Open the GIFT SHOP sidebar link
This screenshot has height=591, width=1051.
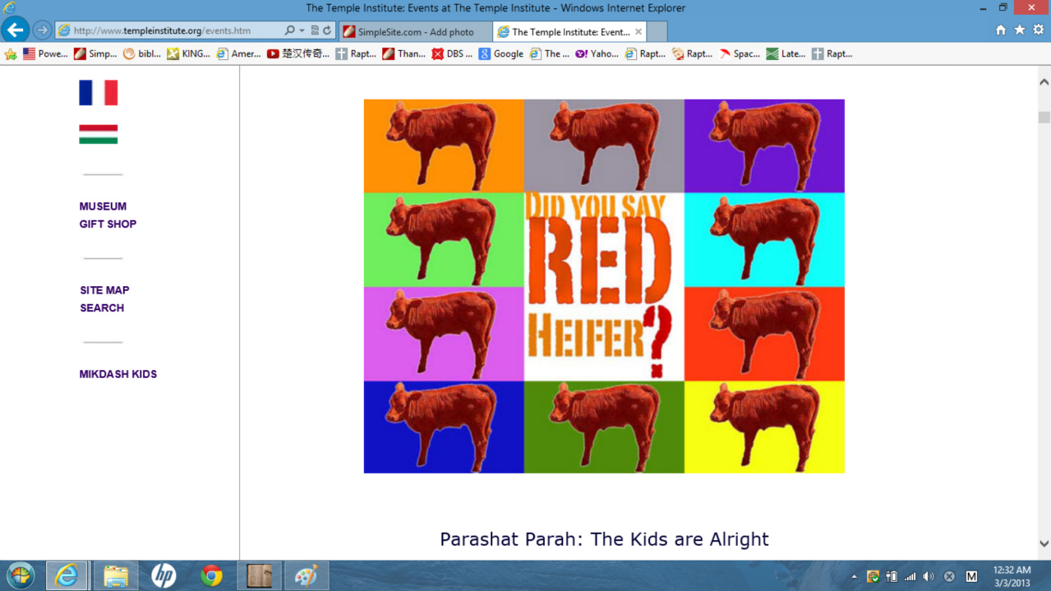108,224
